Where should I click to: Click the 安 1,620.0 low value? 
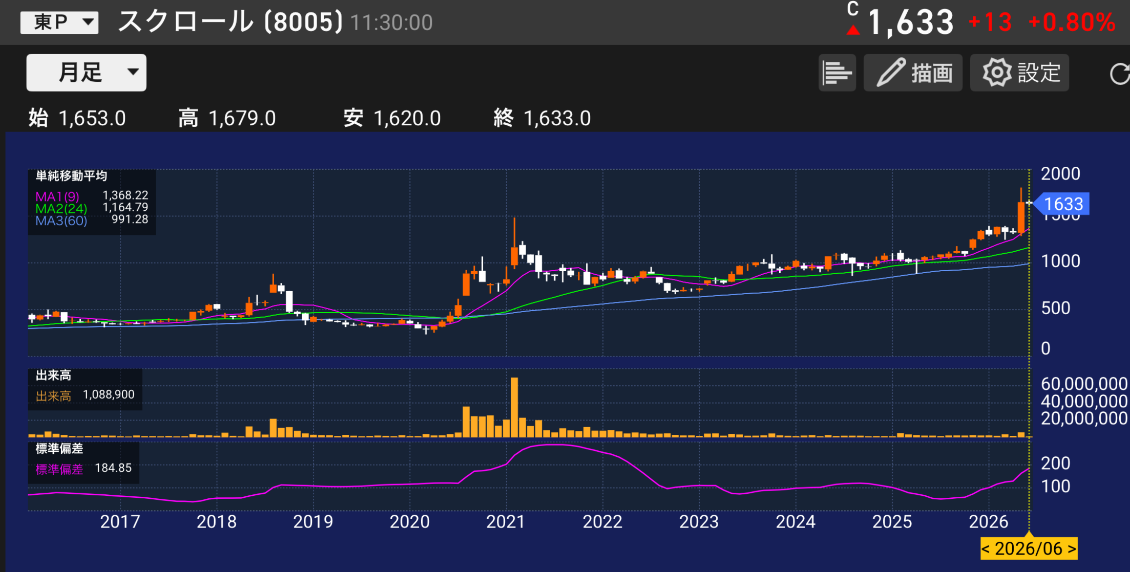pyautogui.click(x=392, y=118)
